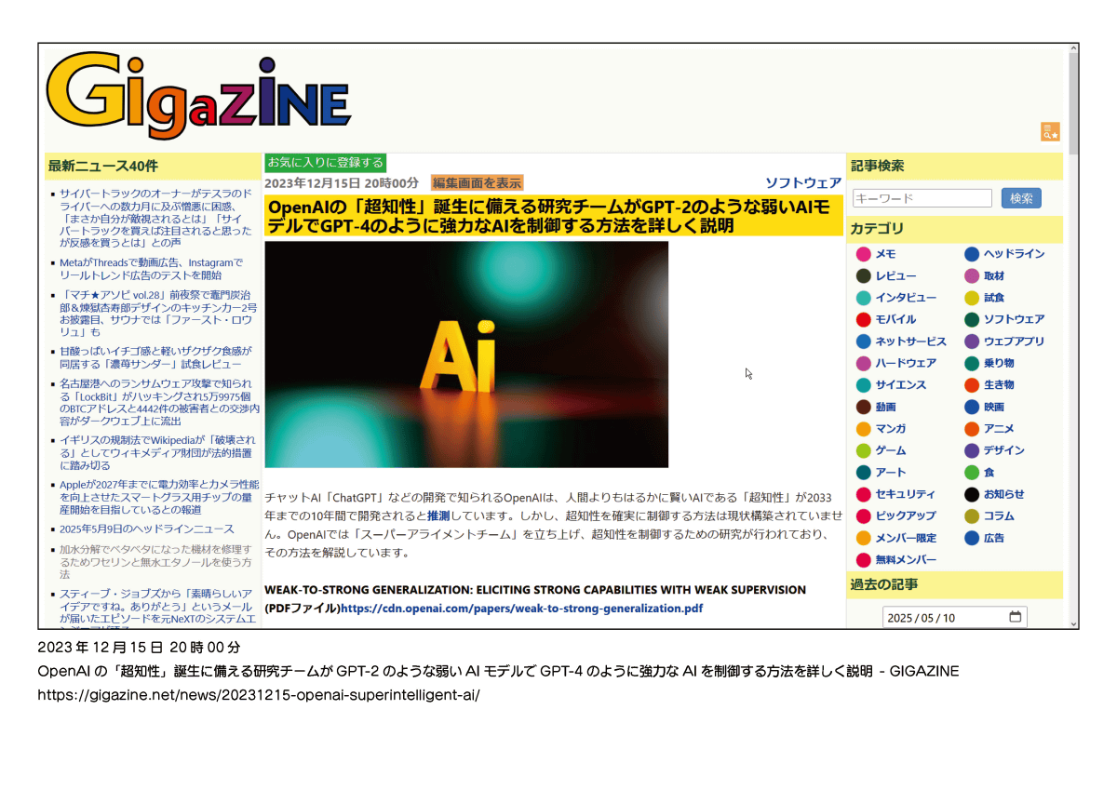1117x790 pixels.
Task: Click the カテゴリ heading
Action: [x=877, y=229]
